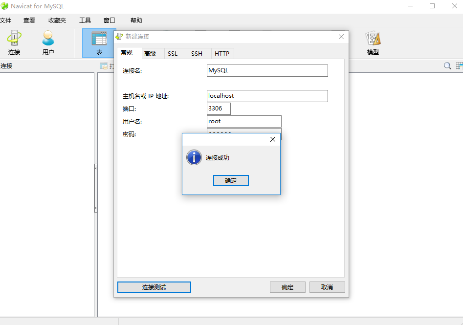This screenshot has width=463, height=325.
Task: Open the 工具 menu
Action: (85, 20)
